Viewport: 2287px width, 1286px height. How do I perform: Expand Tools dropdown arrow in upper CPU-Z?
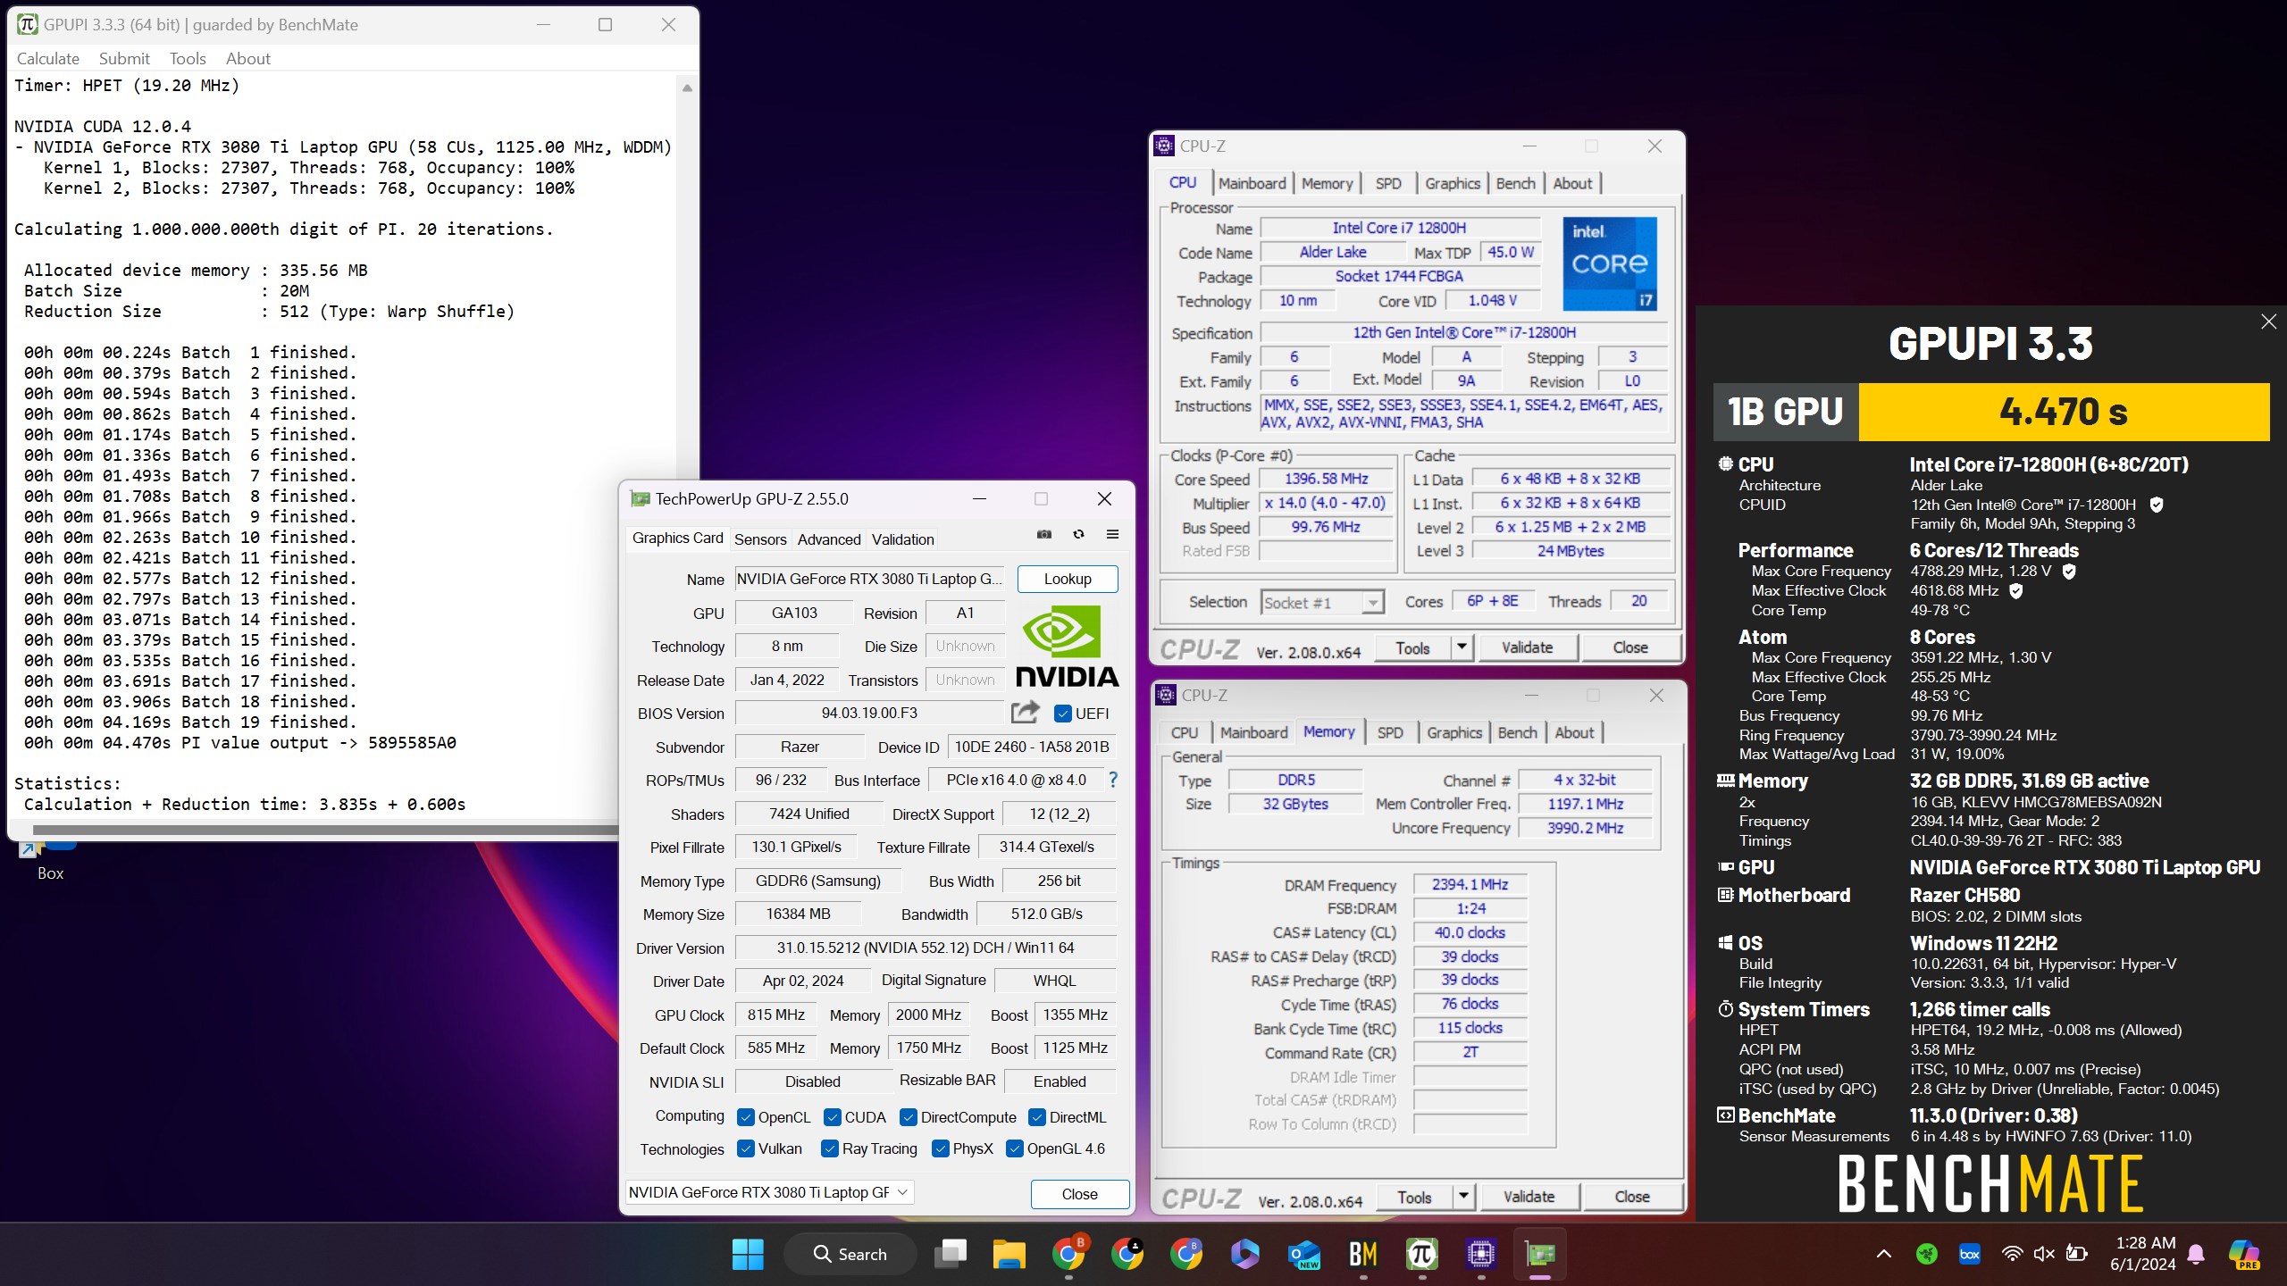pos(1462,647)
